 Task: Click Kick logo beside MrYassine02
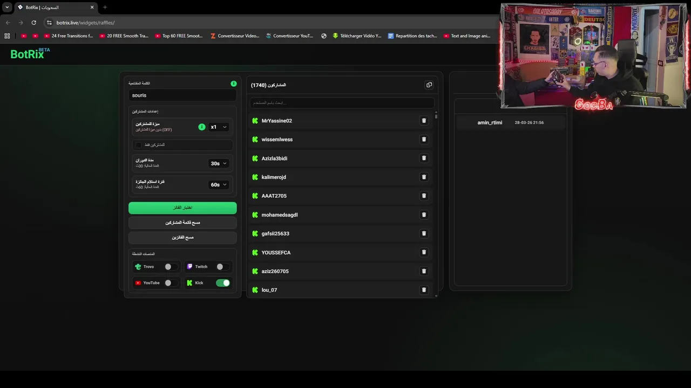click(x=255, y=121)
